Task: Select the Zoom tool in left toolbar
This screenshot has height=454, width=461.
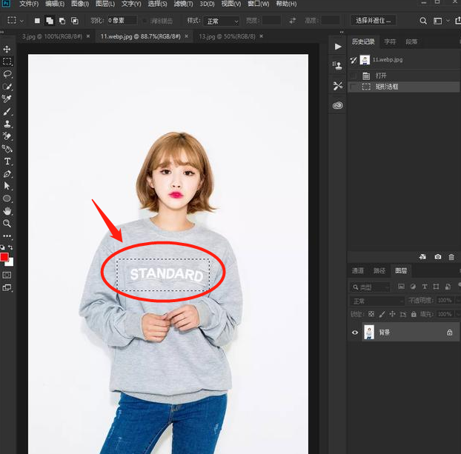Action: (7, 224)
